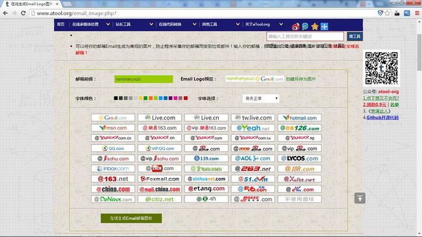The height and width of the screenshot is (237, 422).
Task: Pick the @163.com logo button
Action: (x=160, y=128)
